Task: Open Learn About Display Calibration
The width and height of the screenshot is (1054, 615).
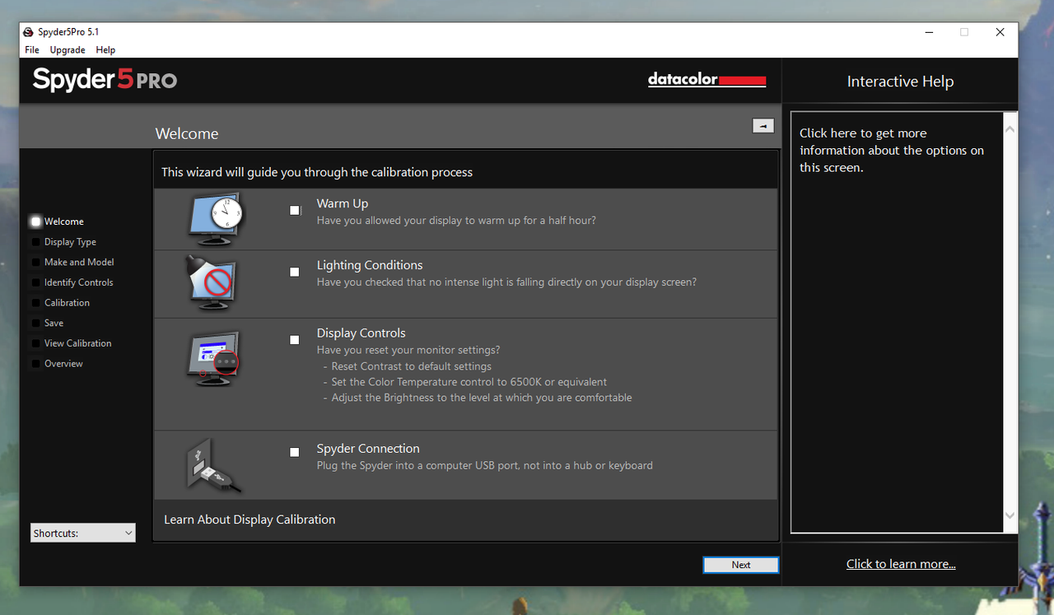Action: pyautogui.click(x=250, y=519)
